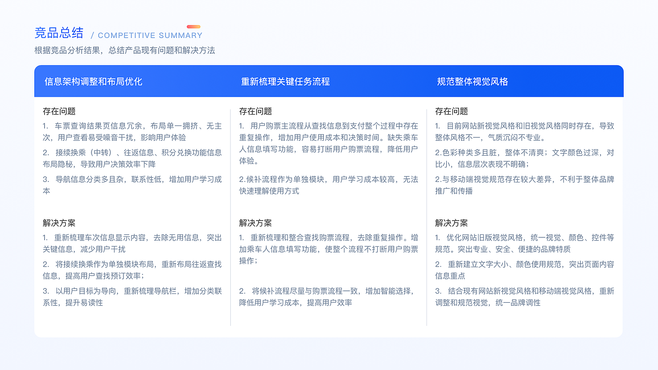Select the 规范整体视觉风格 header
The image size is (658, 370).
[472, 81]
